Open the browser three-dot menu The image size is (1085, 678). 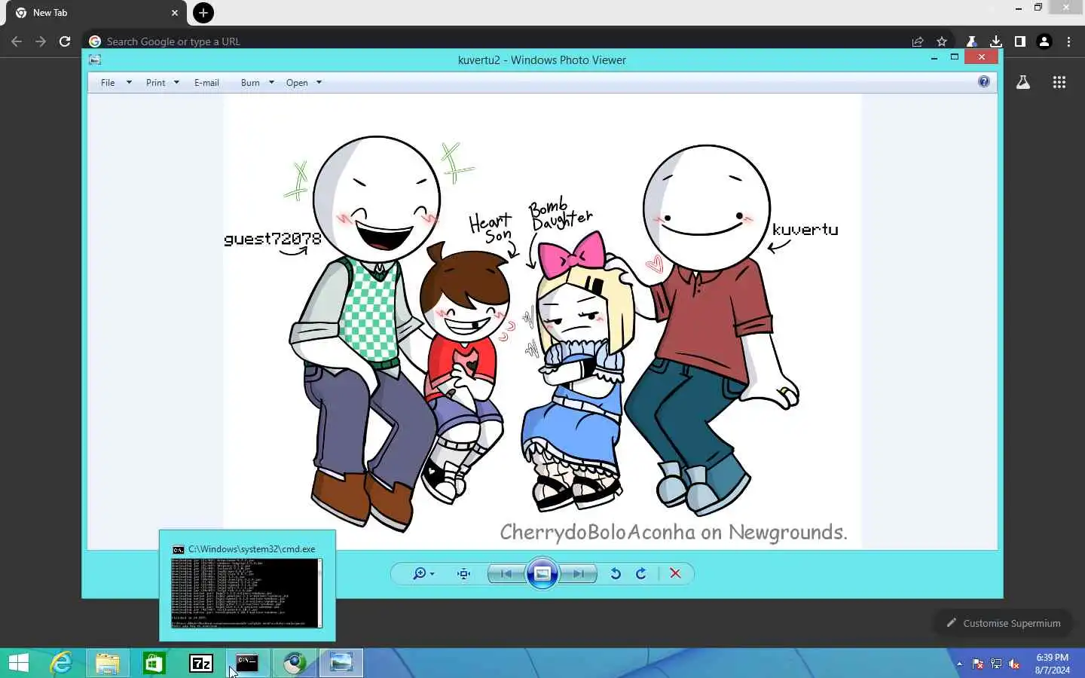(x=1068, y=41)
